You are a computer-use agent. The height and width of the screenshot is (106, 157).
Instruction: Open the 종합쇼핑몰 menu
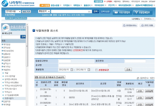[55, 5]
